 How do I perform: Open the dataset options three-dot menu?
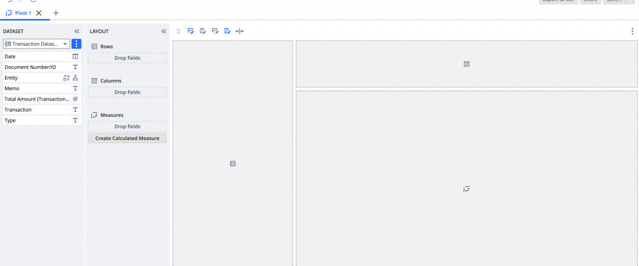[76, 44]
